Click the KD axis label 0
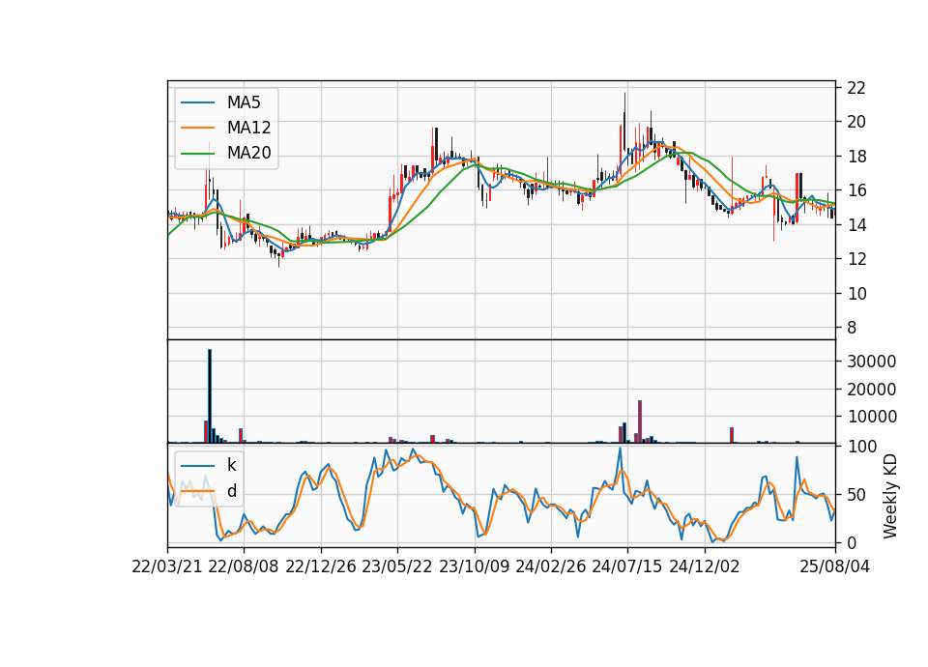Screen dimensions: 928x667 click(852, 542)
